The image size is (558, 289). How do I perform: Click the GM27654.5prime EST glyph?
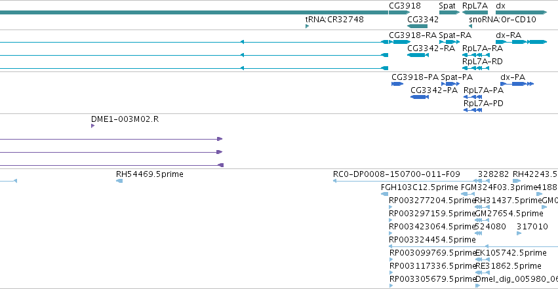pyautogui.click(x=483, y=220)
